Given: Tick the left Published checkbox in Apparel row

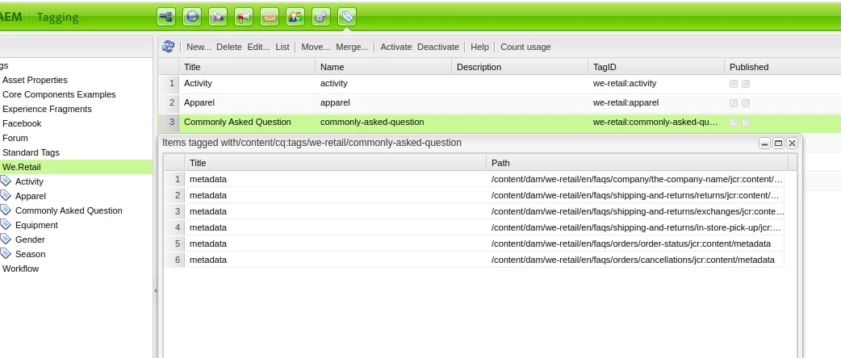Looking at the screenshot, I should pyautogui.click(x=734, y=103).
